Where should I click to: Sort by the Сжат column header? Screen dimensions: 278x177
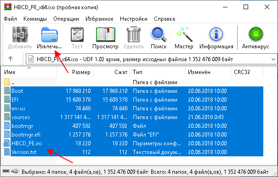pyautogui.click(x=111, y=72)
